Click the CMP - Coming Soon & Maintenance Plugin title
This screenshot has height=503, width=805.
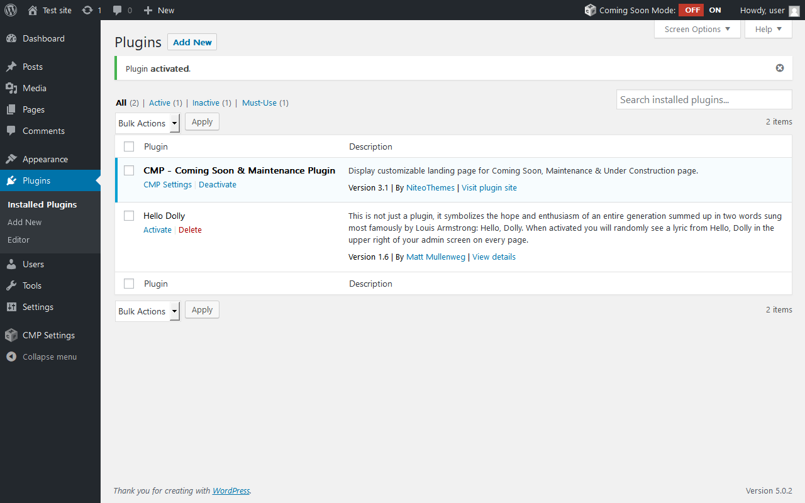pos(240,170)
